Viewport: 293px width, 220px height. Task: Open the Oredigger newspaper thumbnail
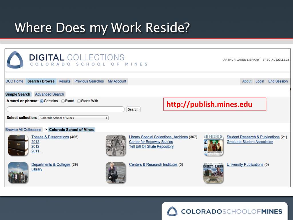pyautogui.click(x=213, y=145)
